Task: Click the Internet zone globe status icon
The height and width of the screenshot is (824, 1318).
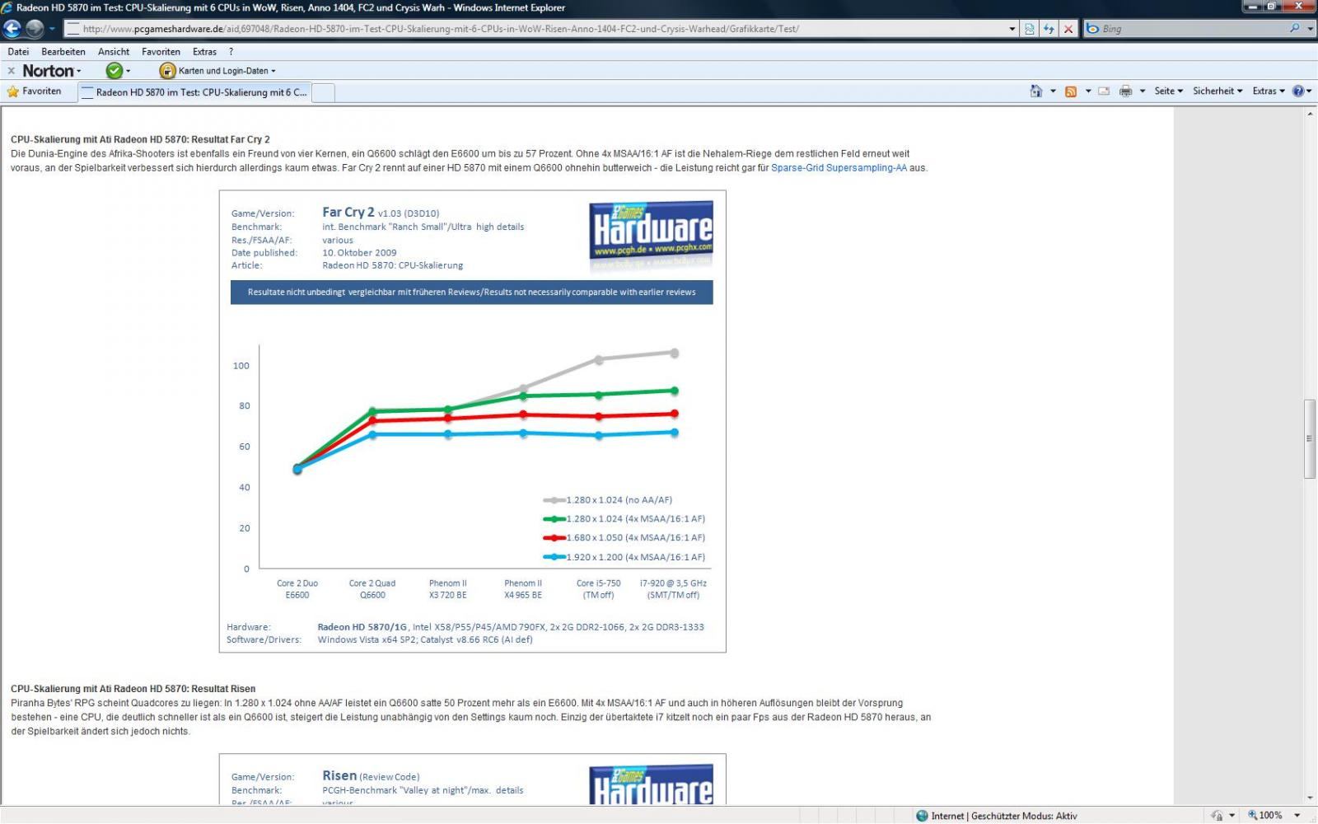Action: click(x=922, y=816)
